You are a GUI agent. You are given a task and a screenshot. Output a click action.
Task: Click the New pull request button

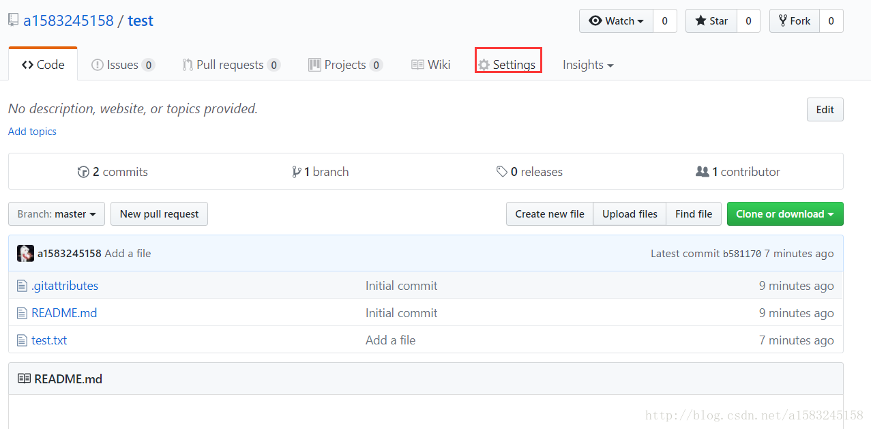click(159, 214)
